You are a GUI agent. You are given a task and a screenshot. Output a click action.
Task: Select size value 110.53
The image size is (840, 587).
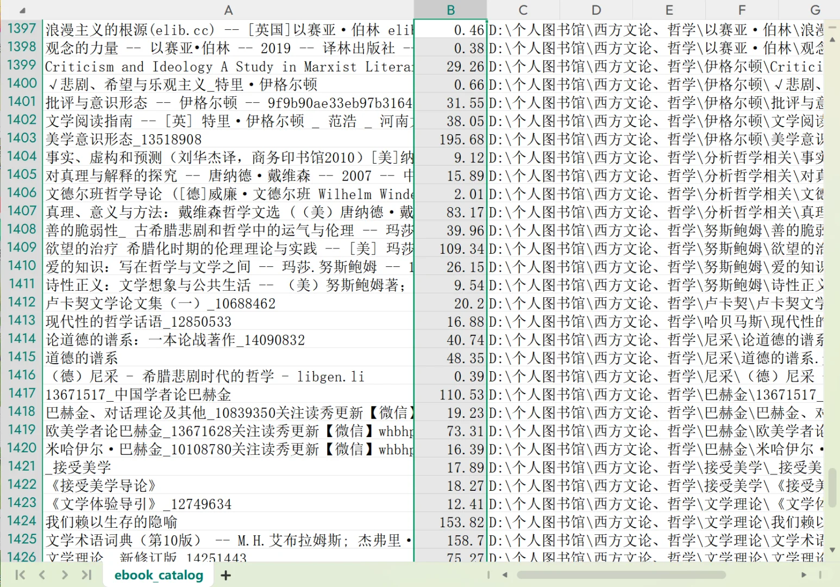click(450, 394)
